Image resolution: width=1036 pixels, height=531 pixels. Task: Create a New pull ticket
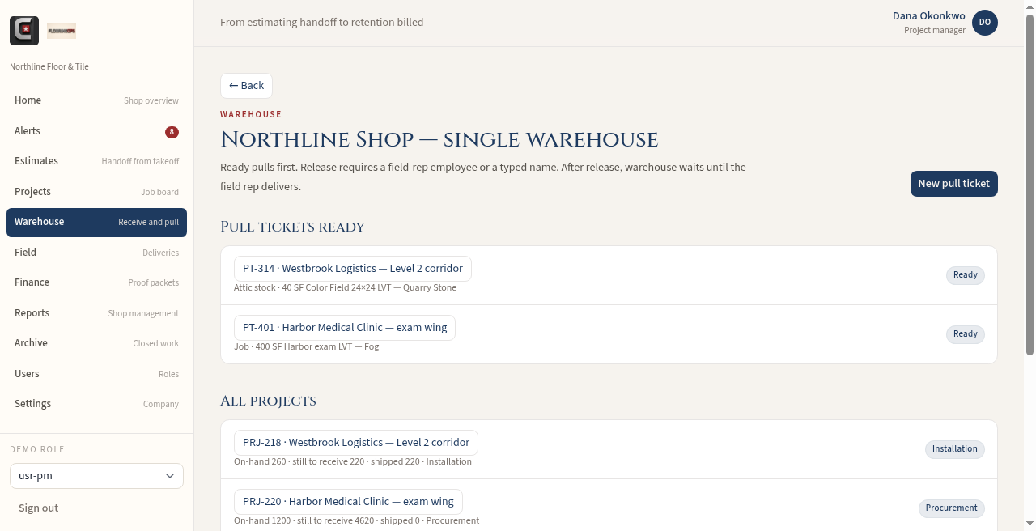point(954,184)
